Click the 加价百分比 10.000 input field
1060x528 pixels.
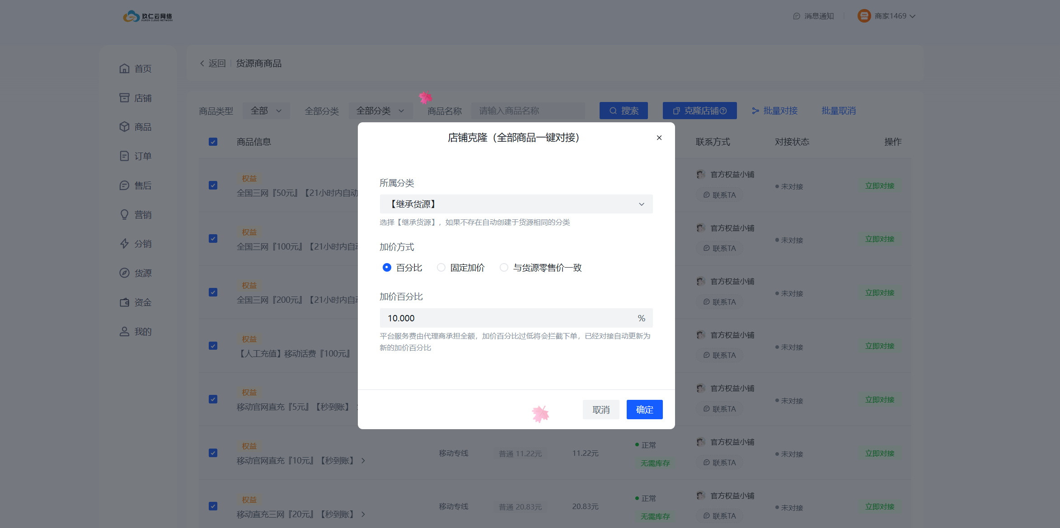click(516, 318)
